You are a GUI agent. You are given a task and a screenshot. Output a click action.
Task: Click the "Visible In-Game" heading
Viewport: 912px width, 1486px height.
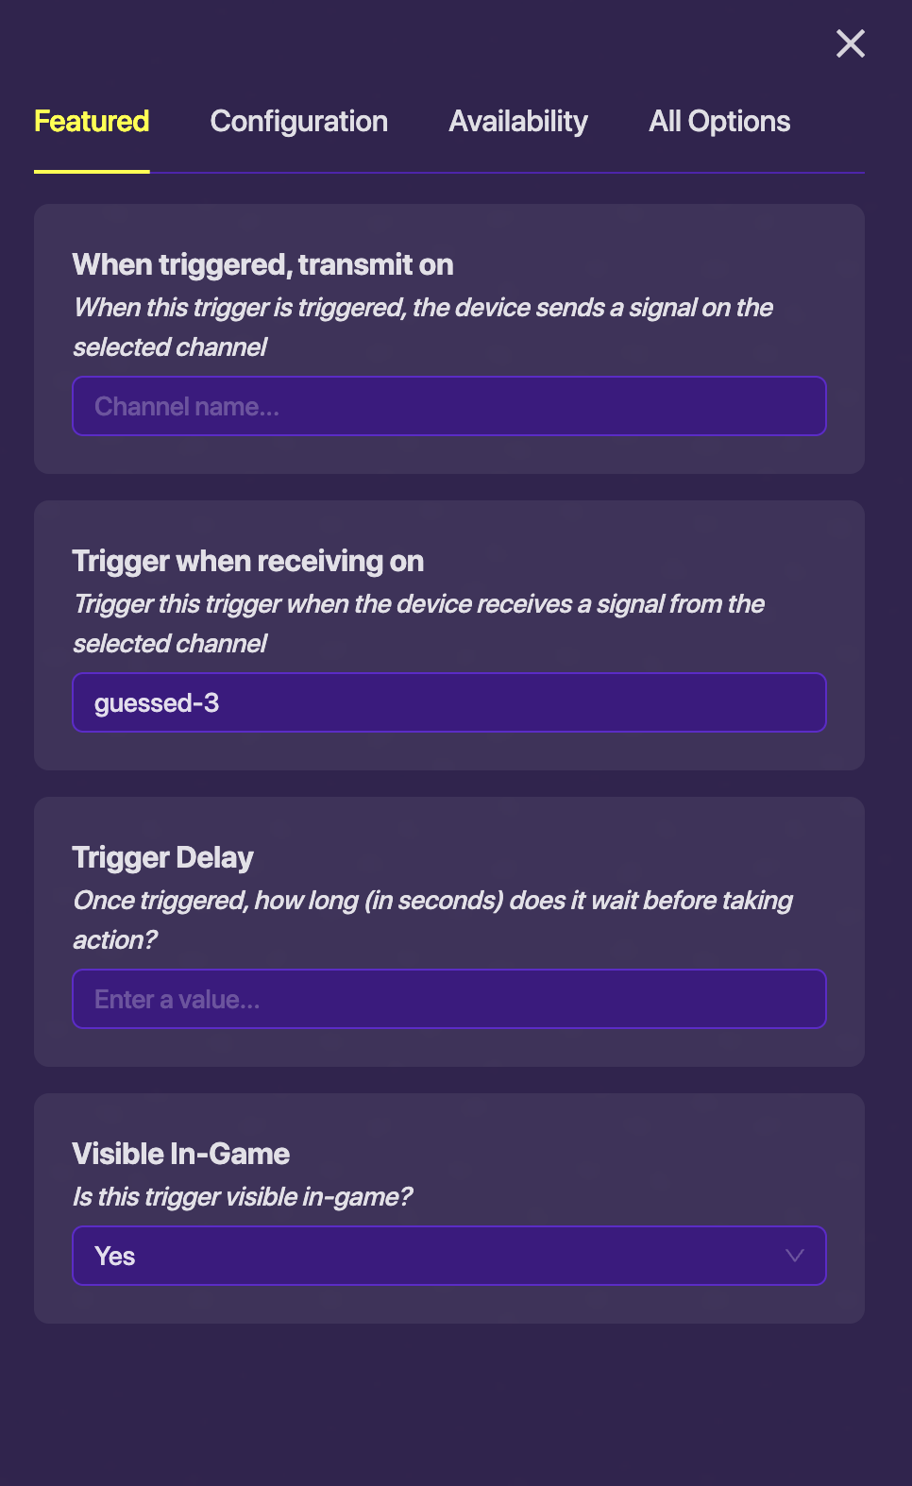coord(180,1155)
